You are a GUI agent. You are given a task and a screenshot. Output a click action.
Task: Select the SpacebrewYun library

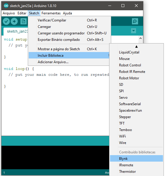pos(136,110)
